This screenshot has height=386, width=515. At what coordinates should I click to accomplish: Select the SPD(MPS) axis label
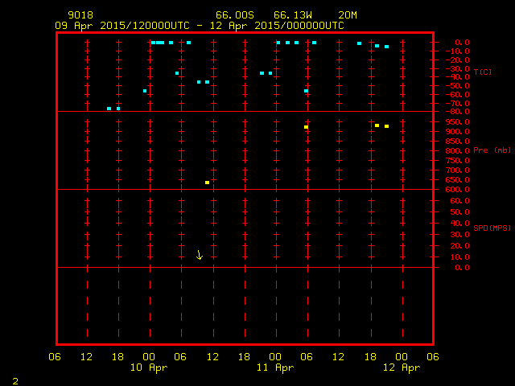coord(492,228)
